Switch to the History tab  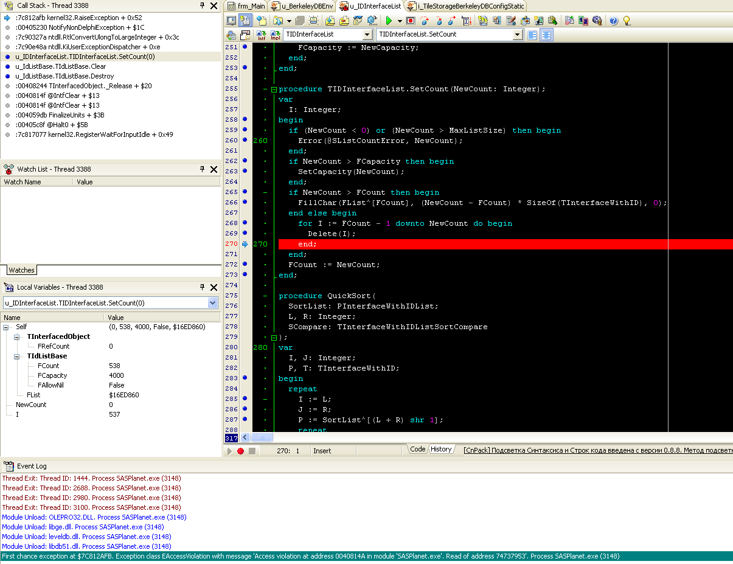441,450
